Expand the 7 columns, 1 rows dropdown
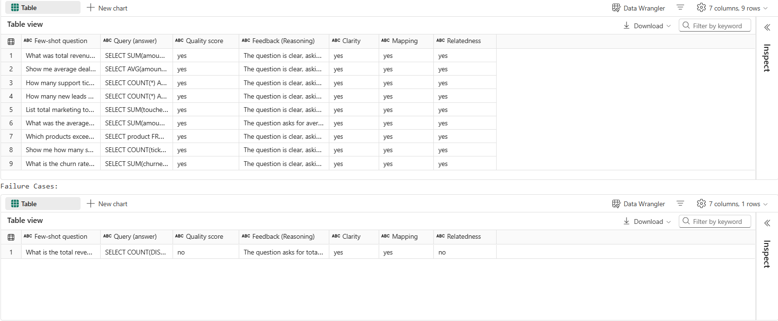This screenshot has height=321, width=778. (x=766, y=204)
